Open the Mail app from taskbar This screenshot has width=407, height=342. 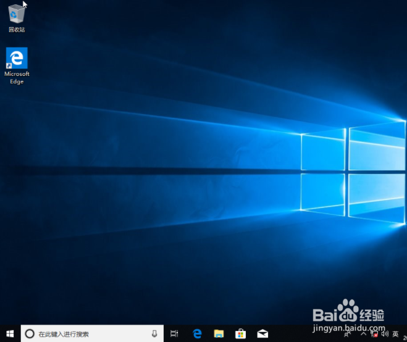coord(262,334)
